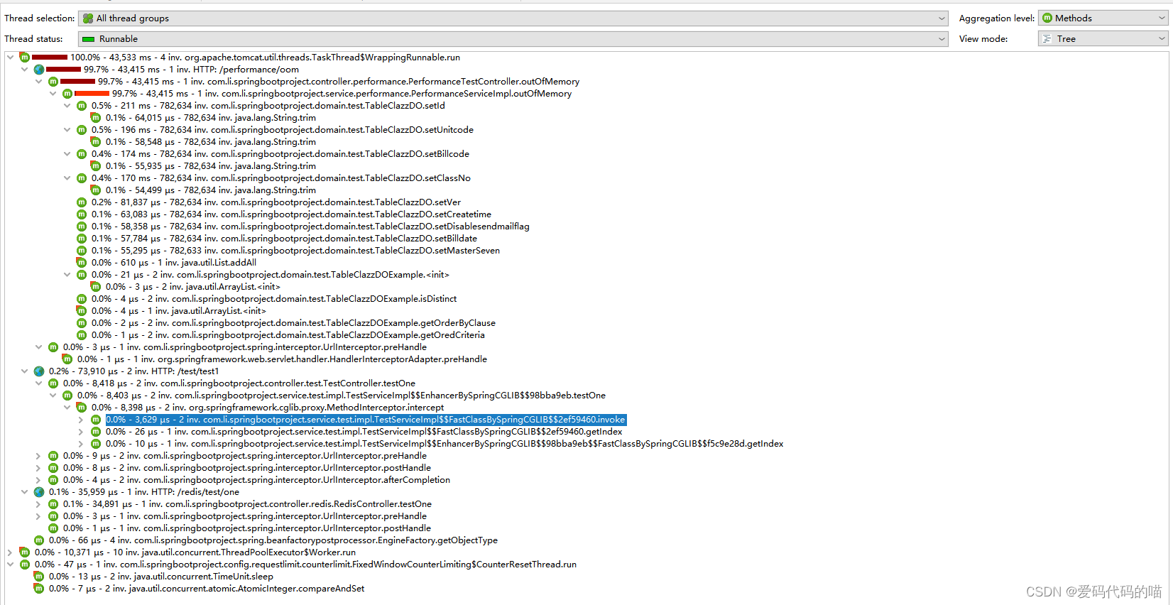The height and width of the screenshot is (605, 1173).
Task: Select UrlInterceptor.preHandle row with 9 µs
Action: [245, 456]
